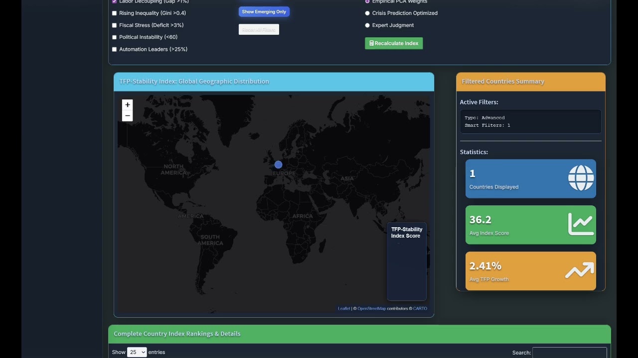638x358 pixels.
Task: Select Empirical PCA Weights radio option
Action: [x=367, y=1]
